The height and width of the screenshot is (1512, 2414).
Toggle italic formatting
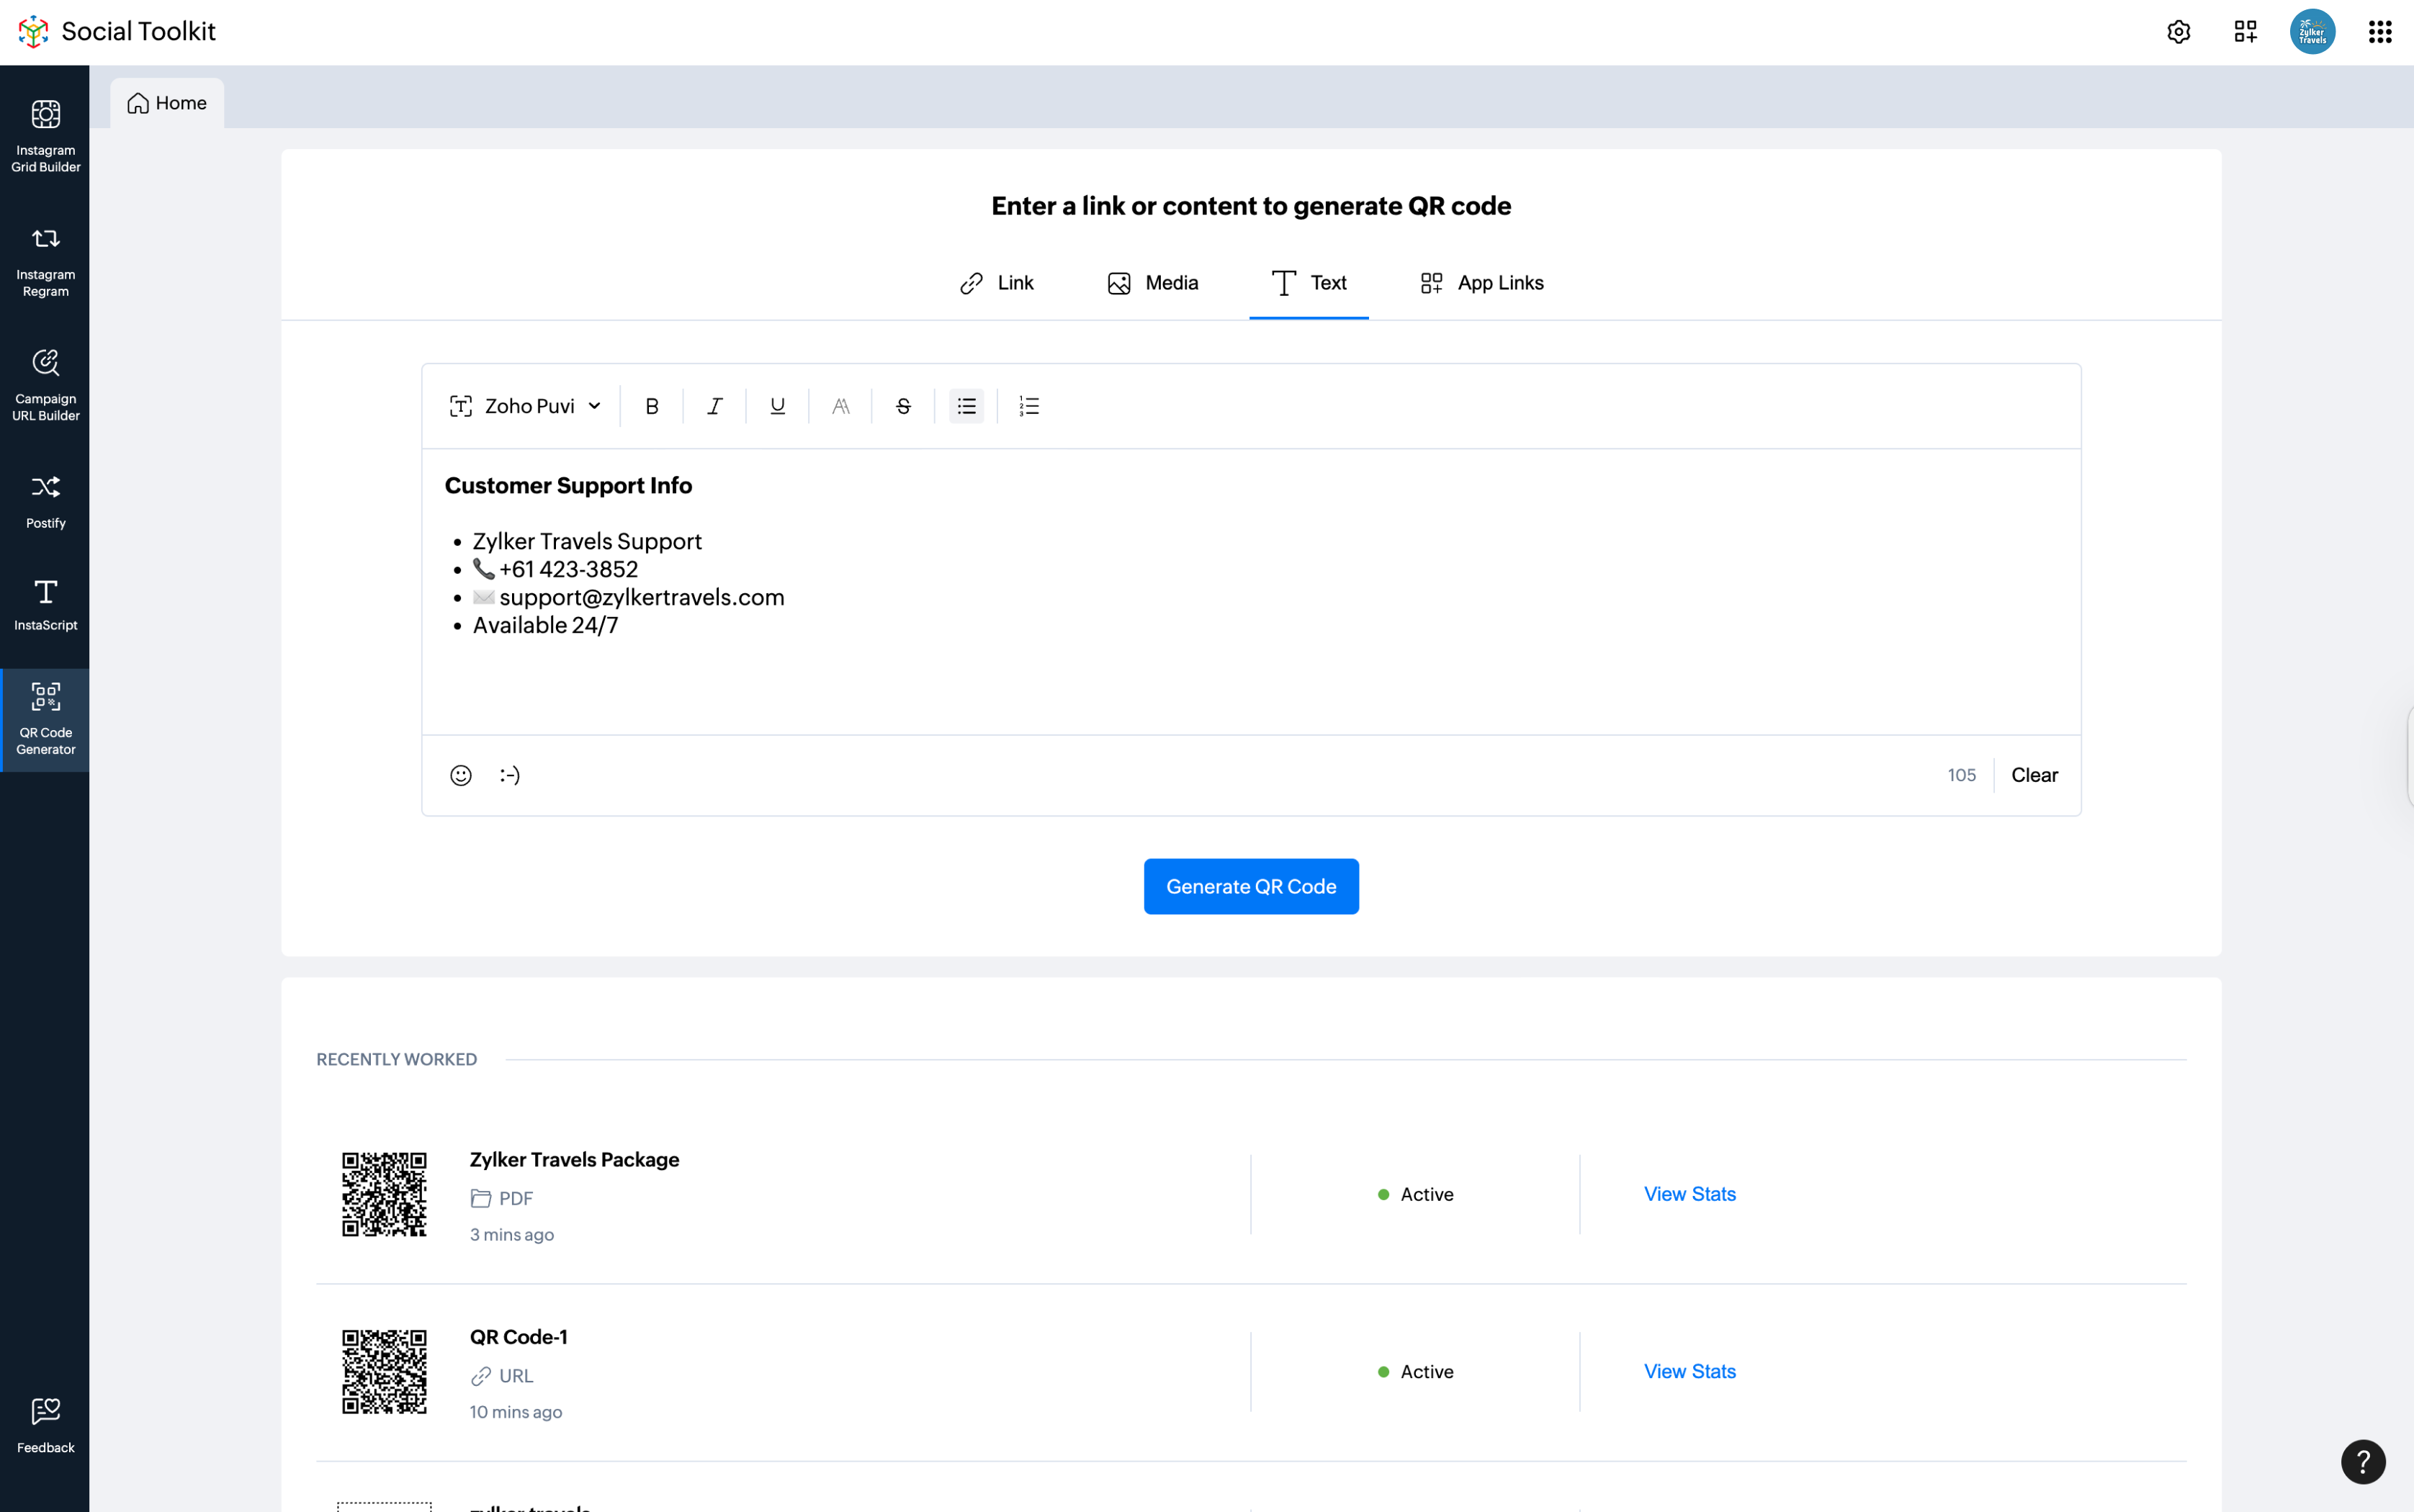pyautogui.click(x=714, y=406)
